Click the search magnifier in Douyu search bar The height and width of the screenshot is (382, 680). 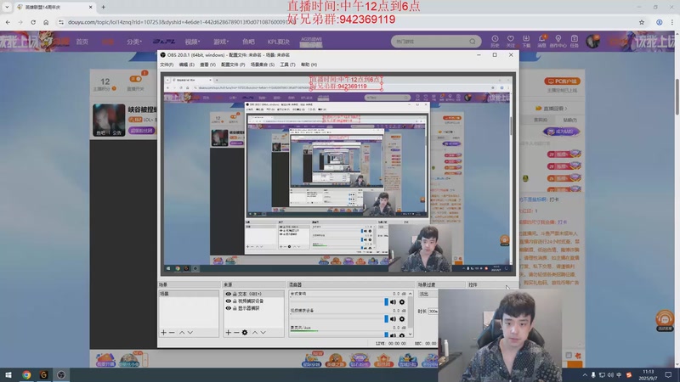473,42
